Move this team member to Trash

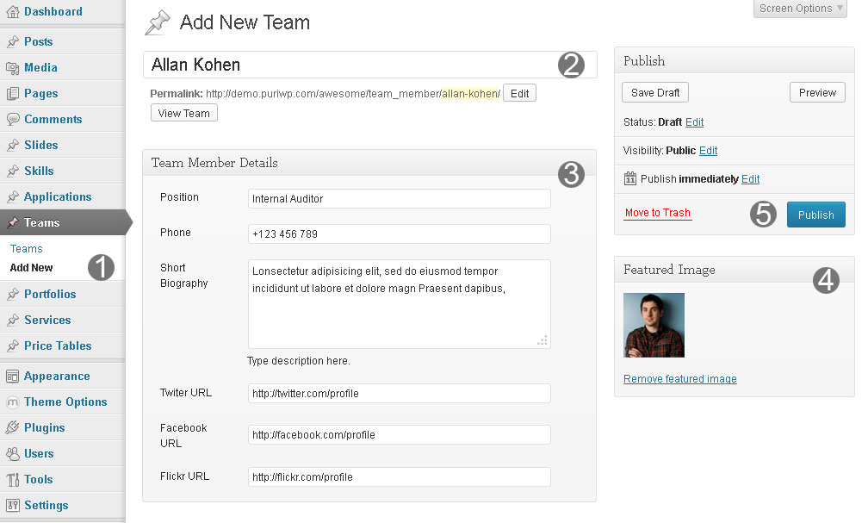tap(657, 212)
